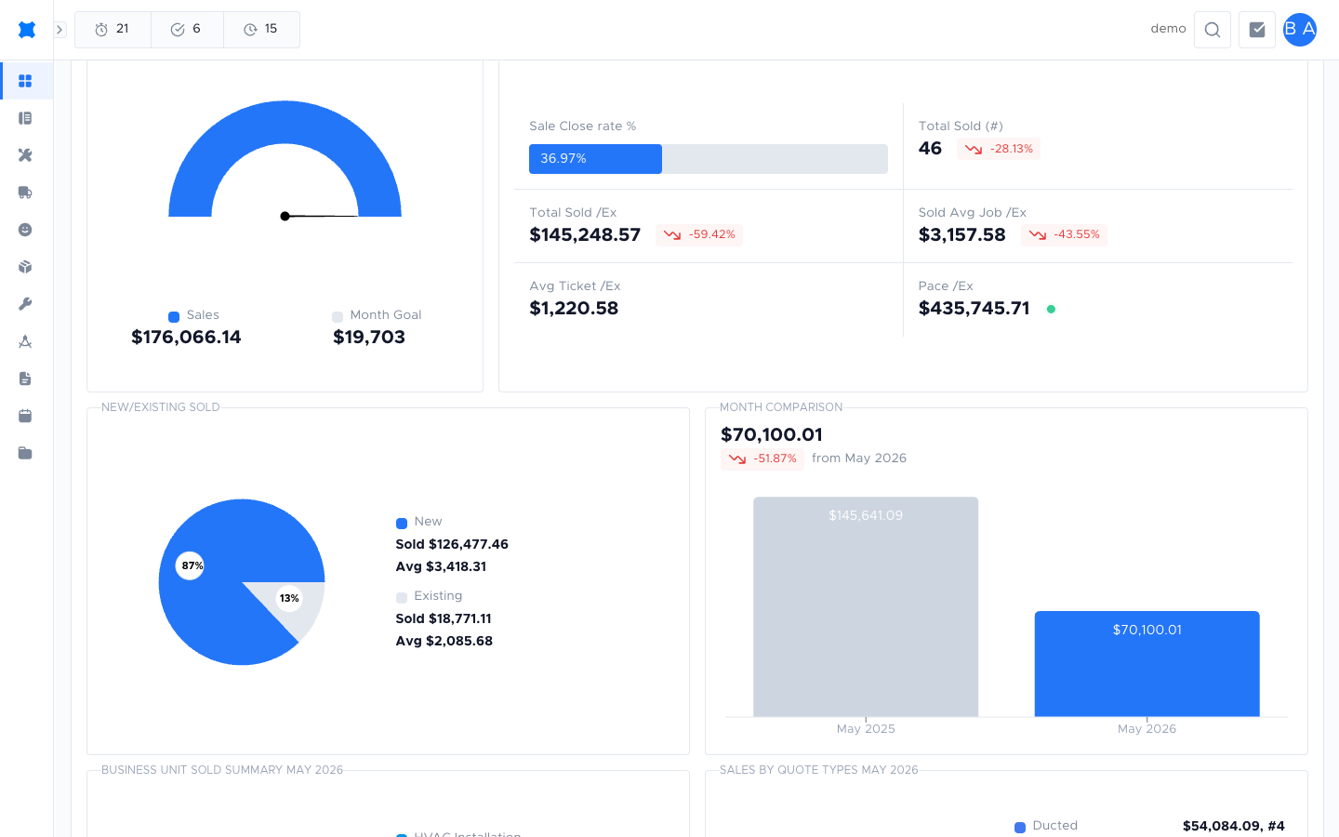The width and height of the screenshot is (1339, 837).
Task: Open the box package icon in sidebar
Action: click(25, 267)
